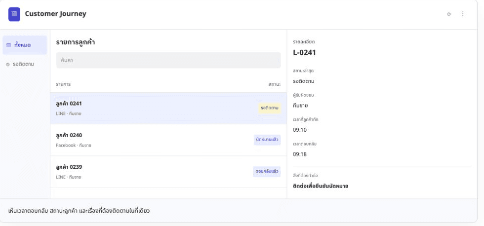Click the รายการลูกค้า list heading

[75, 42]
